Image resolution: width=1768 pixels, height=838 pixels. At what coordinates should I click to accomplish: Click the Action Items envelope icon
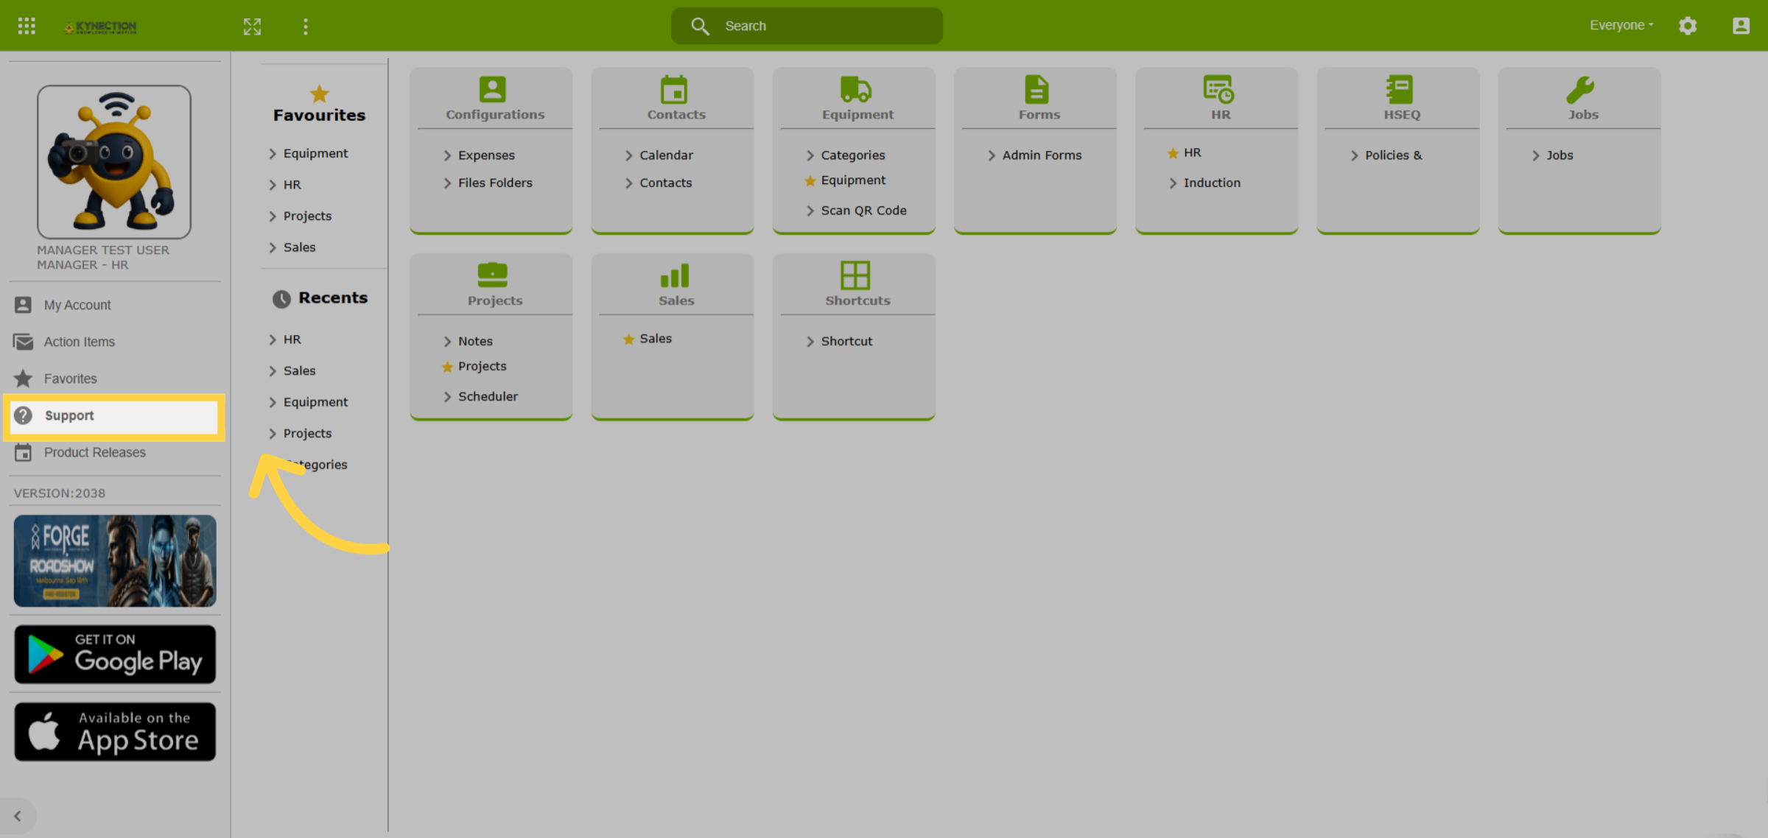(24, 342)
